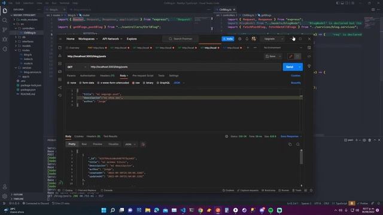383x215 pixels.
Task: Switch to response Cookies tab
Action: [x=78, y=136]
